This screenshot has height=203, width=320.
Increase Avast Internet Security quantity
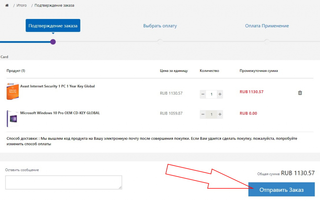point(220,94)
